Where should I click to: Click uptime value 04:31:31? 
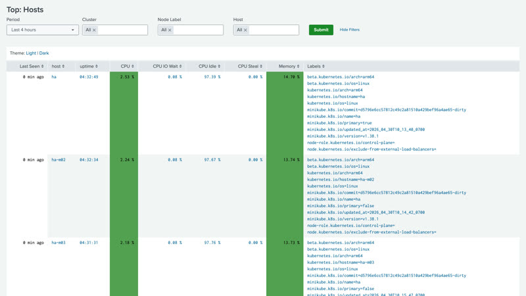tap(89, 243)
